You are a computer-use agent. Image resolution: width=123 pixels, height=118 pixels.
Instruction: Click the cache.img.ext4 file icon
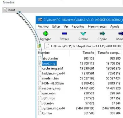click(x=40, y=68)
